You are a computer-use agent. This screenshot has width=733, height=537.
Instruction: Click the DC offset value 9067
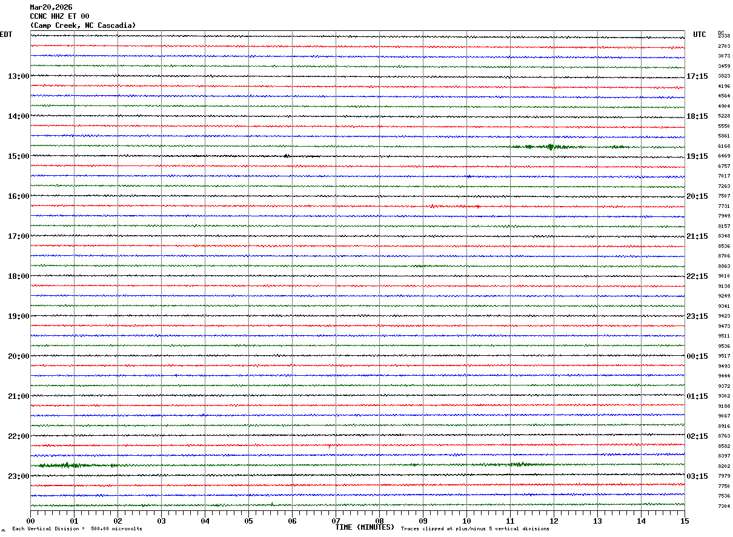click(x=724, y=416)
